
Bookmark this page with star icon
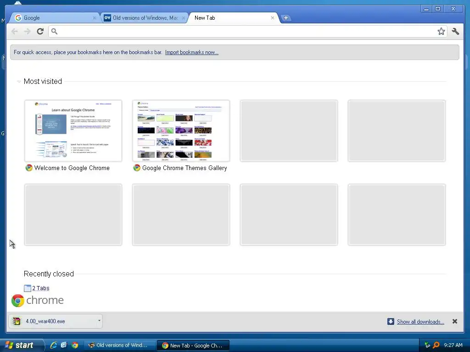pos(441,32)
